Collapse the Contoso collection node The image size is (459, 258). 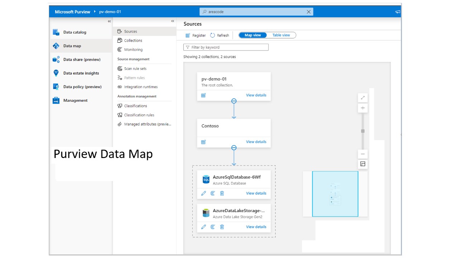tap(234, 148)
